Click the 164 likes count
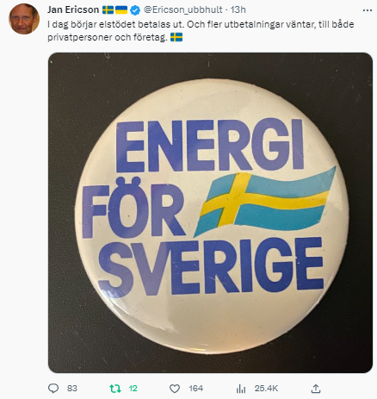This screenshot has width=377, height=399. click(x=196, y=389)
